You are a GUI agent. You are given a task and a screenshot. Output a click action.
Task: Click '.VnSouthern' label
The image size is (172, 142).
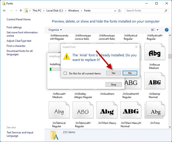pyautogui.click(x=107, y=94)
